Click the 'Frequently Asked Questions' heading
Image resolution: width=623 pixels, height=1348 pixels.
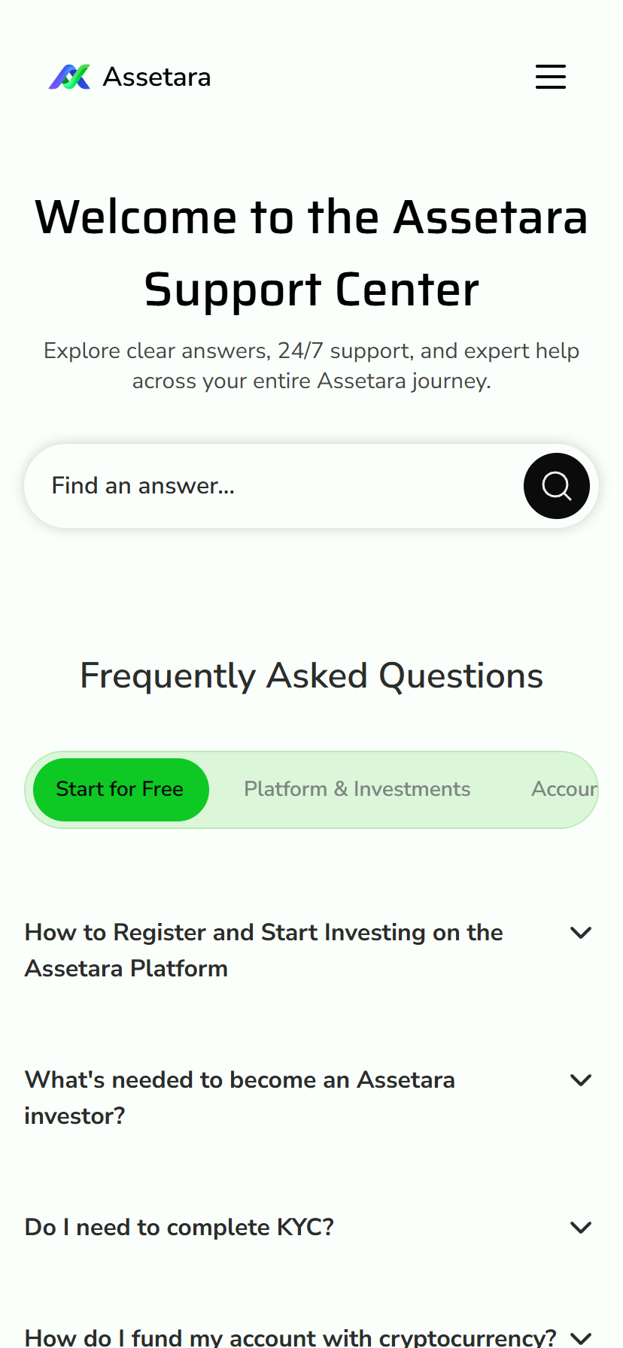click(x=311, y=675)
